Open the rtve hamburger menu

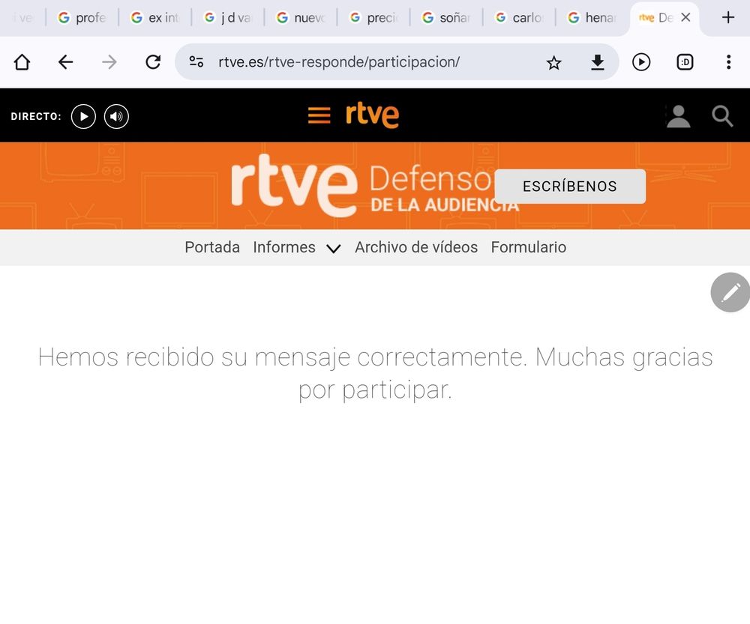click(319, 115)
